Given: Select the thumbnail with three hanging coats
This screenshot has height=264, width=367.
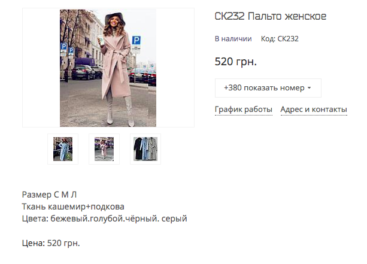Looking at the screenshot, I should click(x=145, y=149).
